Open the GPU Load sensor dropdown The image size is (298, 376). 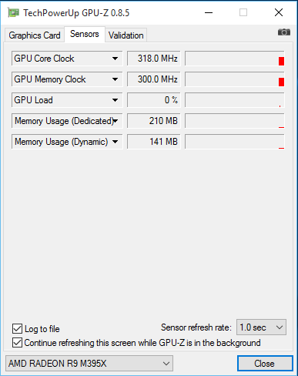point(115,100)
